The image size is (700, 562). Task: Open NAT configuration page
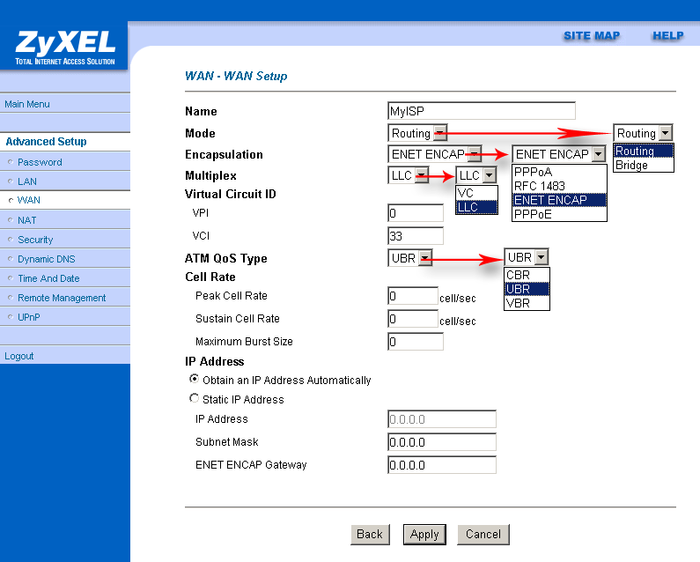coord(26,220)
